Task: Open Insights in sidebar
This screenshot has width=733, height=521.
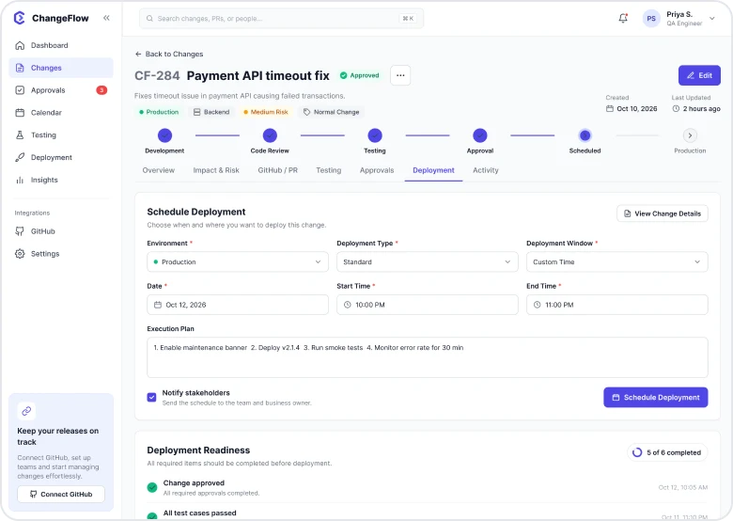Action: pos(61,180)
